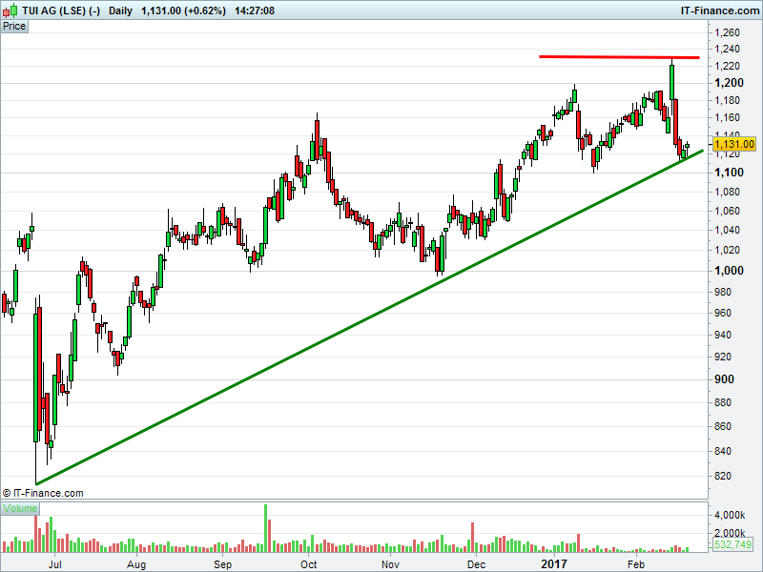Click the 940 price axis label
763x572 pixels.
tap(723, 335)
